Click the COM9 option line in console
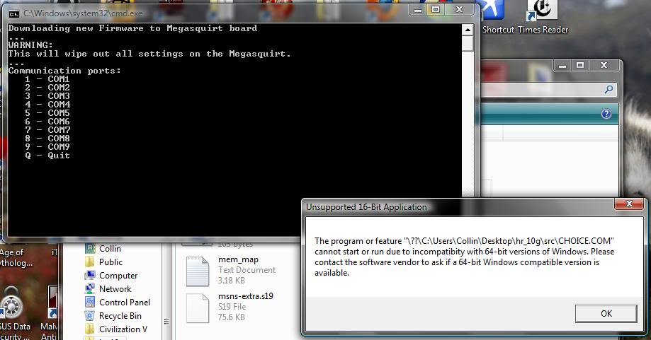 [x=47, y=146]
